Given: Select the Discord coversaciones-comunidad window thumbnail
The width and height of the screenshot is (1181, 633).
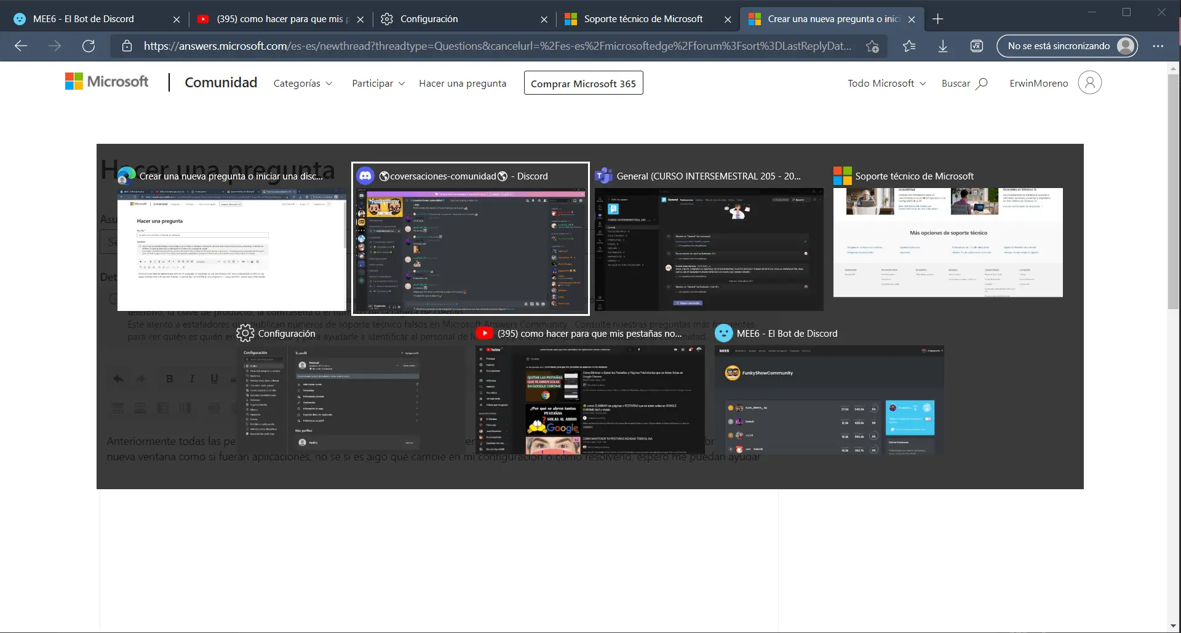Looking at the screenshot, I should coord(471,250).
